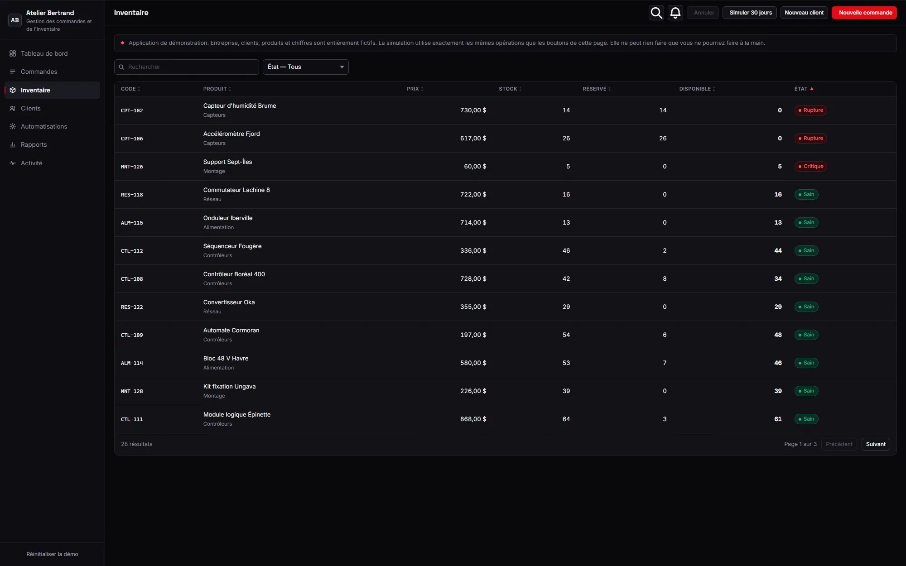Click the DISPONIBLE column sort icon
The width and height of the screenshot is (906, 566).
714,89
